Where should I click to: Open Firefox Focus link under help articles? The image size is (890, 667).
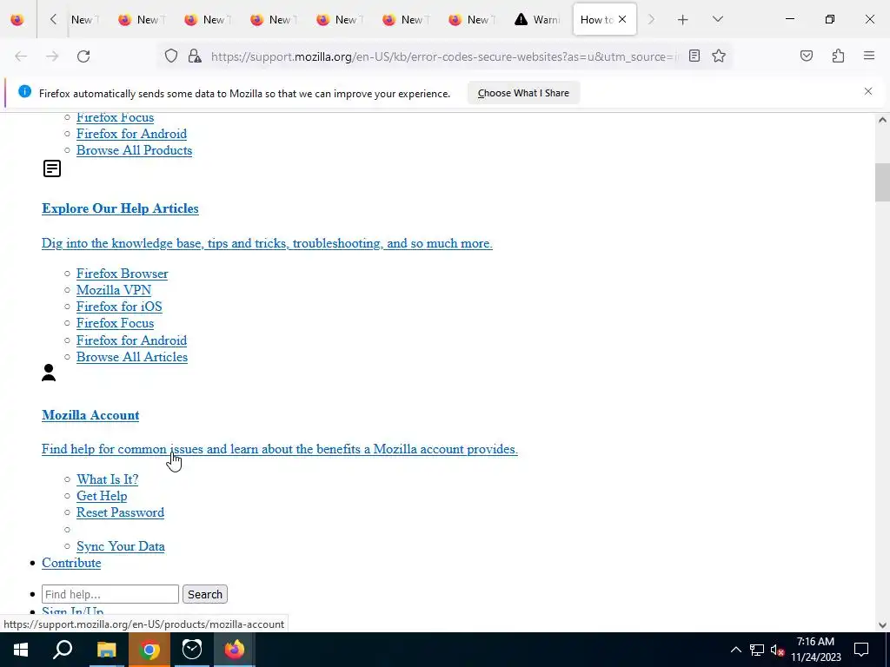coord(116,323)
